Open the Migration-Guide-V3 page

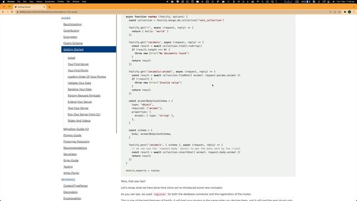pos(76,129)
